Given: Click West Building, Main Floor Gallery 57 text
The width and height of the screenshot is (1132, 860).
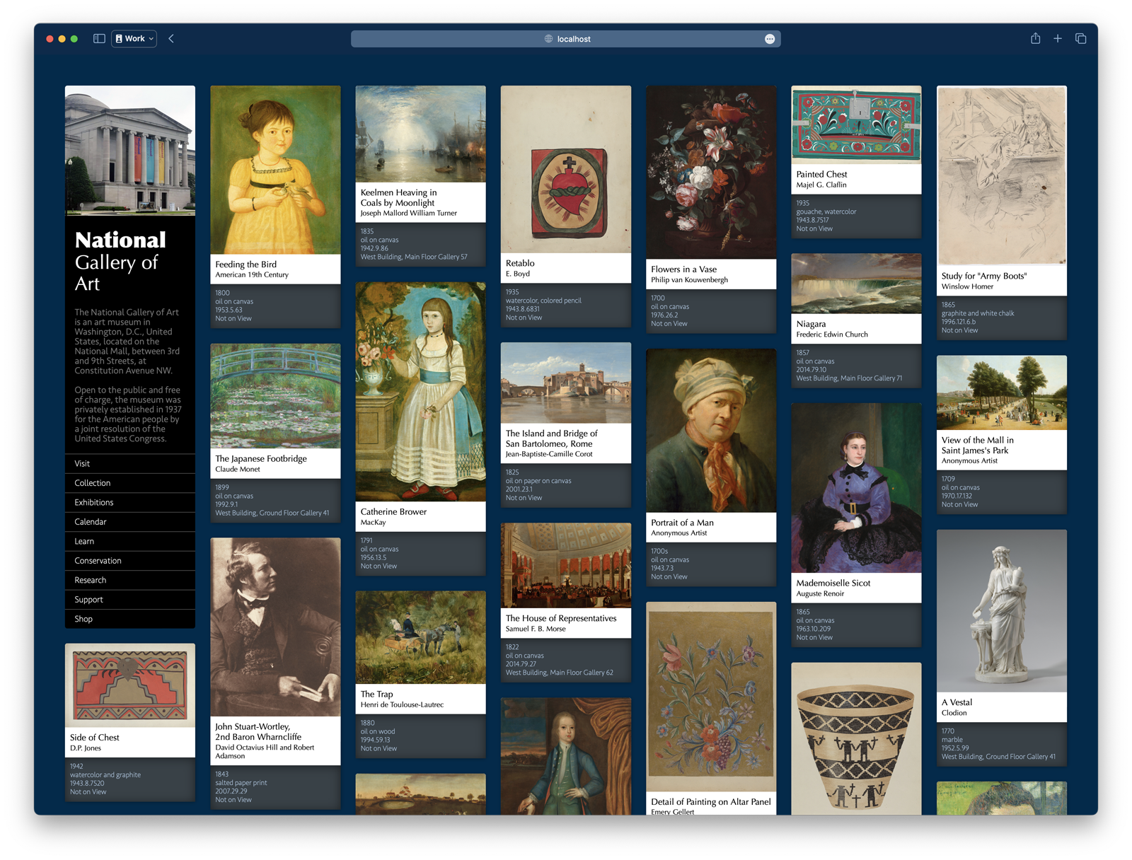Looking at the screenshot, I should coord(414,257).
